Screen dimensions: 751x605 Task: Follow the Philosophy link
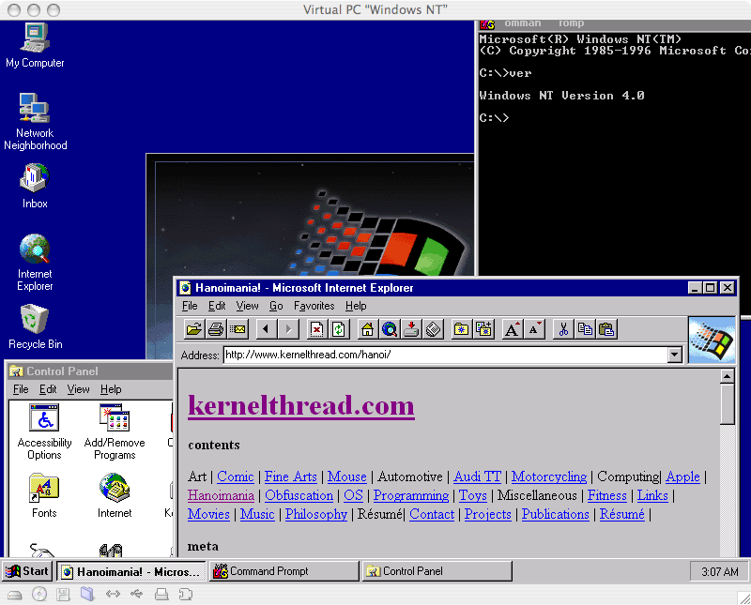click(x=316, y=514)
